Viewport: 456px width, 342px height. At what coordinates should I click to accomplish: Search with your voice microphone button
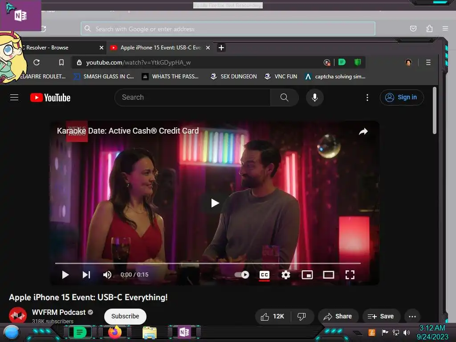315,98
